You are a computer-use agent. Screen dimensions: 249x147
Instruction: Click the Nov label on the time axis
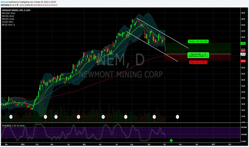click(180, 144)
